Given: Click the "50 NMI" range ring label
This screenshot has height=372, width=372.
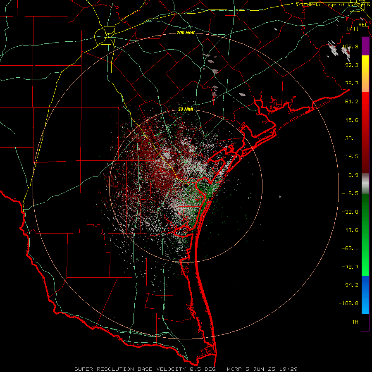Looking at the screenshot, I should [186, 110].
